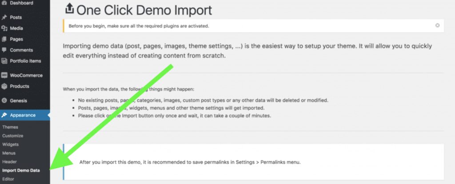Click the WooCommerce logo icon

tap(4, 75)
